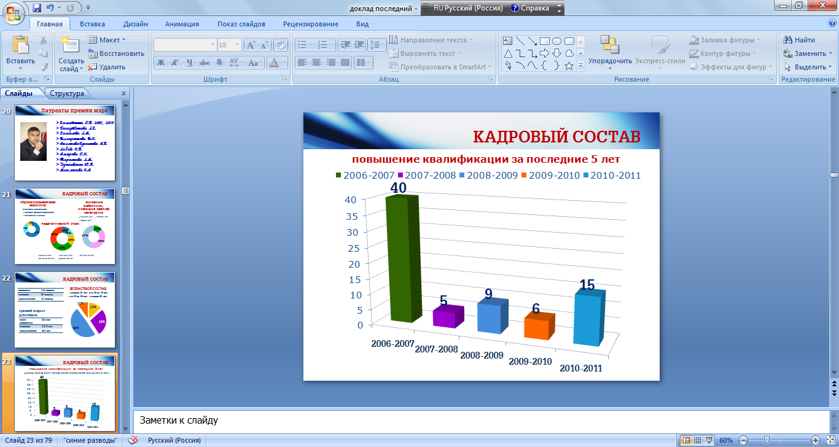Expand the Заменить dropdown arrow

[x=830, y=53]
